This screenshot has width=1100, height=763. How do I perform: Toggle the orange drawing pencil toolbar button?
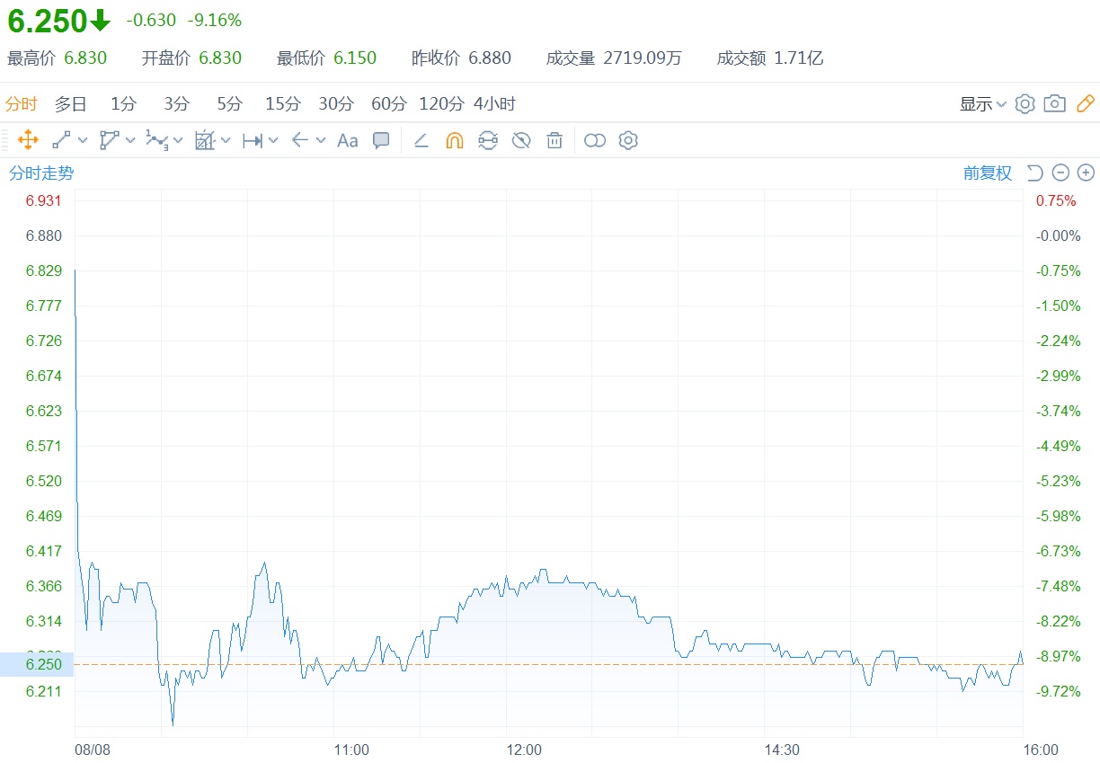point(1086,104)
